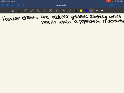Screen dimensions: 124x93
Task: Choose the black pen color
Action: click(76, 11)
